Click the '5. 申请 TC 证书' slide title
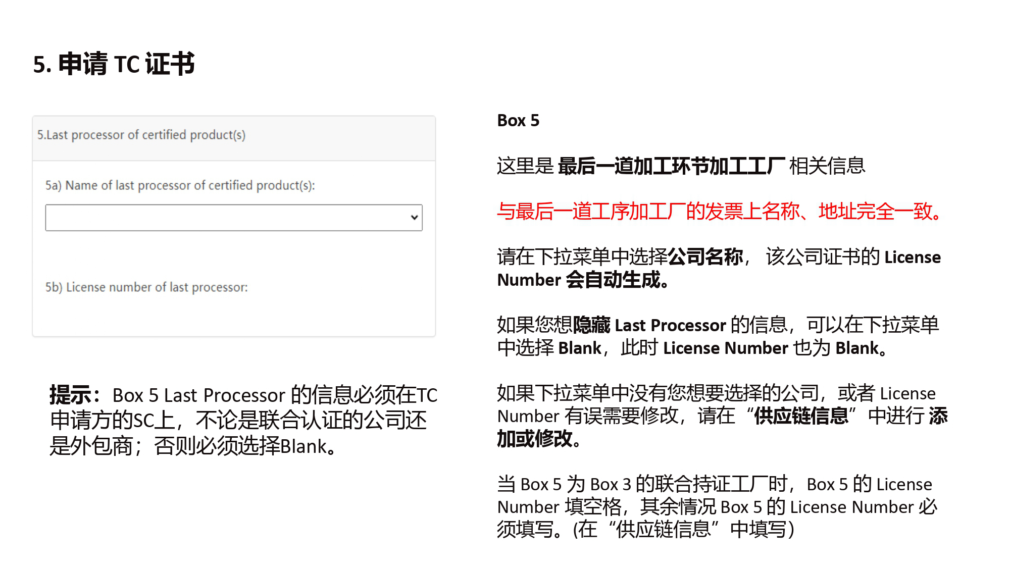The image size is (1010, 568). (x=114, y=64)
